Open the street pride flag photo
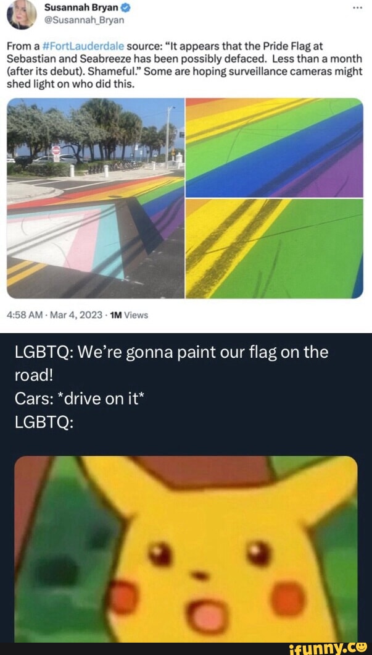Image resolution: width=372 pixels, height=655 pixels. tap(96, 198)
